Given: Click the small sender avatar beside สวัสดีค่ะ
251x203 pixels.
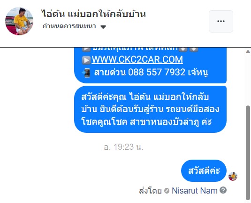Looking at the screenshot, I should (233, 176).
